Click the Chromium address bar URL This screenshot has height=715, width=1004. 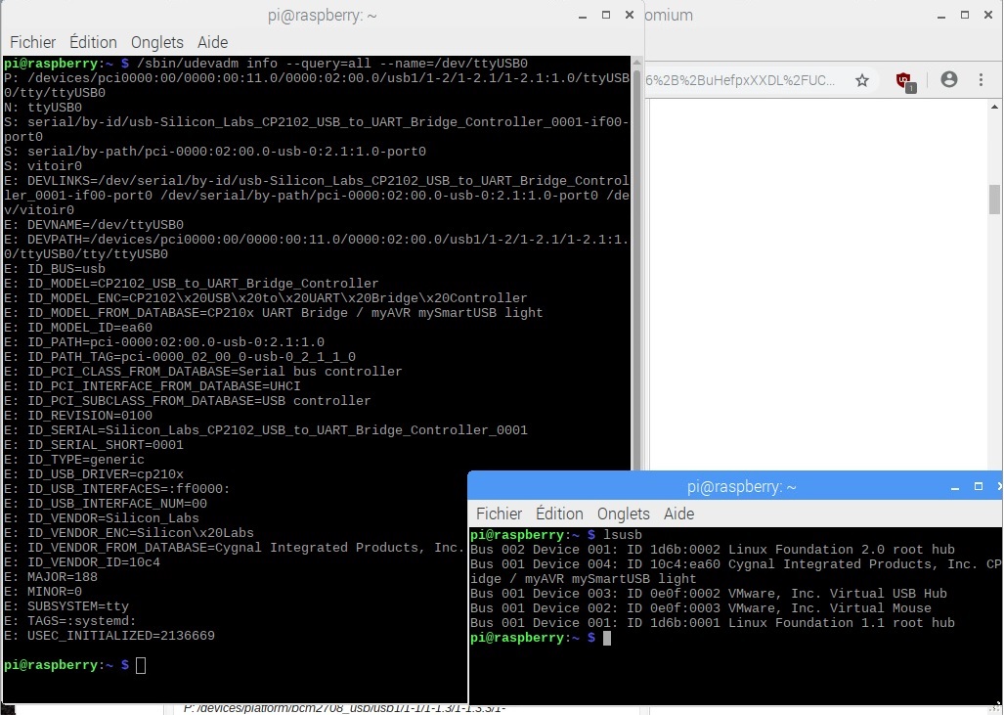click(x=740, y=80)
